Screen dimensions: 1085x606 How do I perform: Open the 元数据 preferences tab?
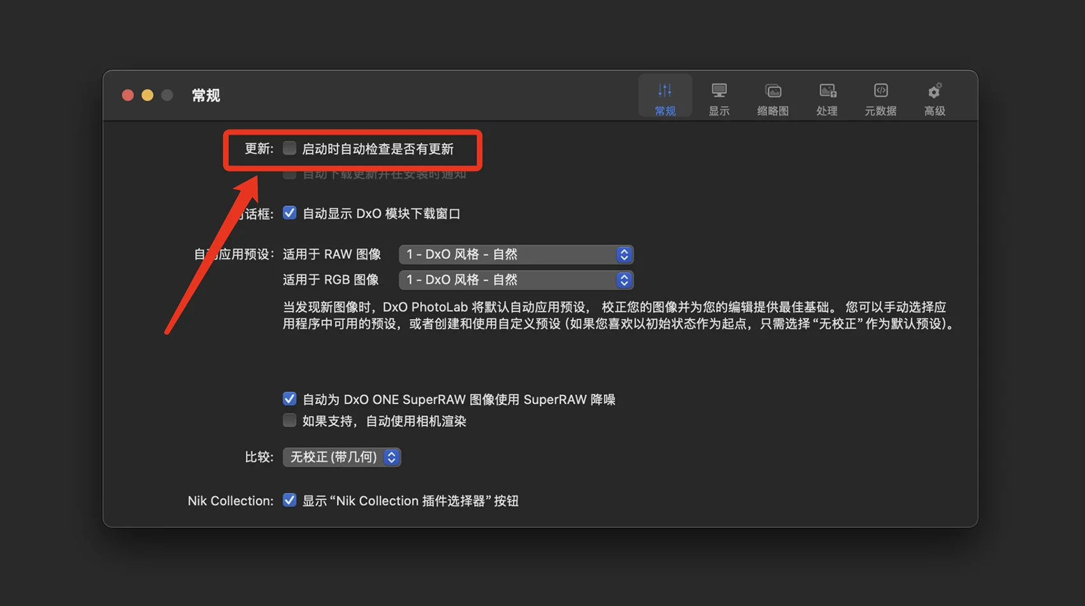click(881, 98)
